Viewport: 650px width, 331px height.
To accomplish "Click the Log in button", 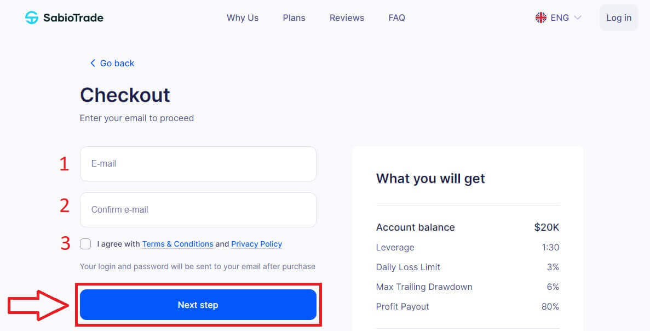I will pyautogui.click(x=618, y=17).
